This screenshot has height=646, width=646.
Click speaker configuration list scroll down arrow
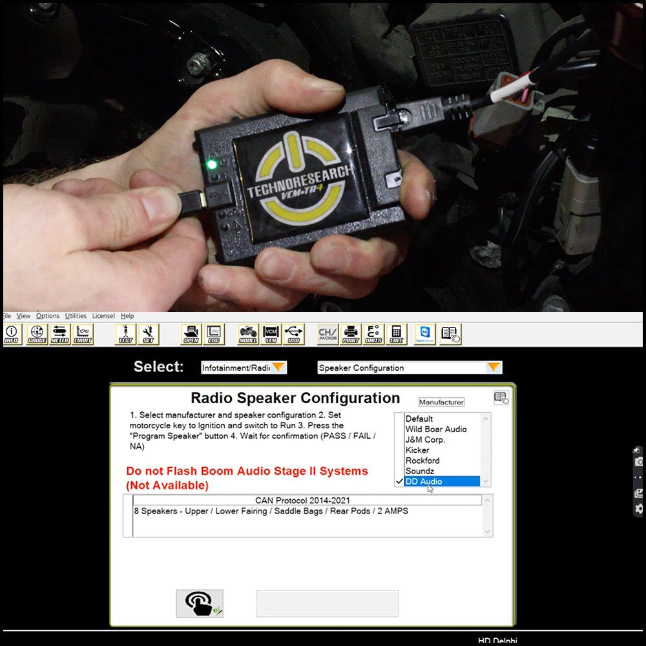pyautogui.click(x=488, y=532)
